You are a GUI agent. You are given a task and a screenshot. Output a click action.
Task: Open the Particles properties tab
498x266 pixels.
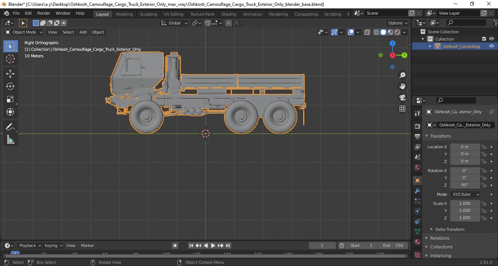pos(417,201)
